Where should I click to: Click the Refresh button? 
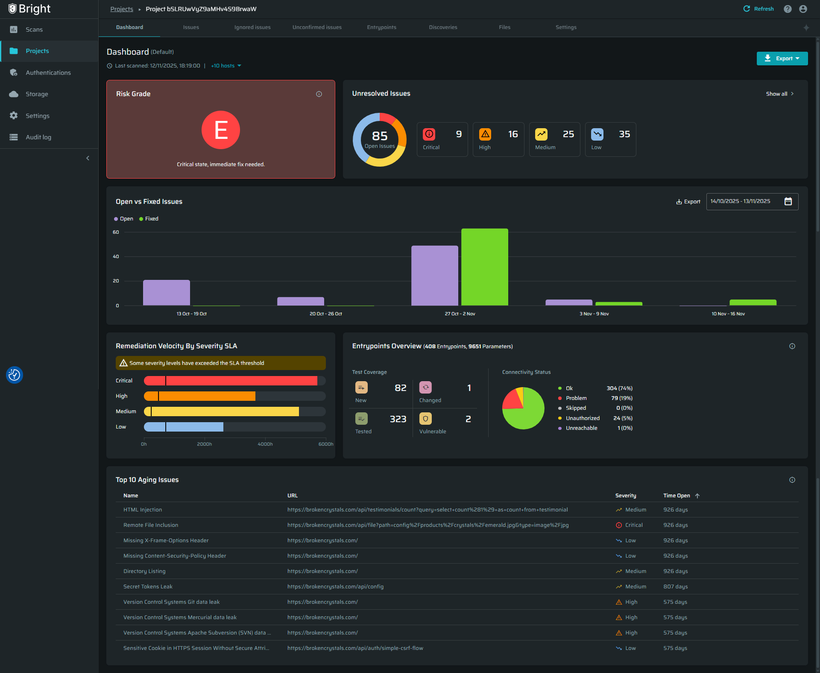pos(758,9)
